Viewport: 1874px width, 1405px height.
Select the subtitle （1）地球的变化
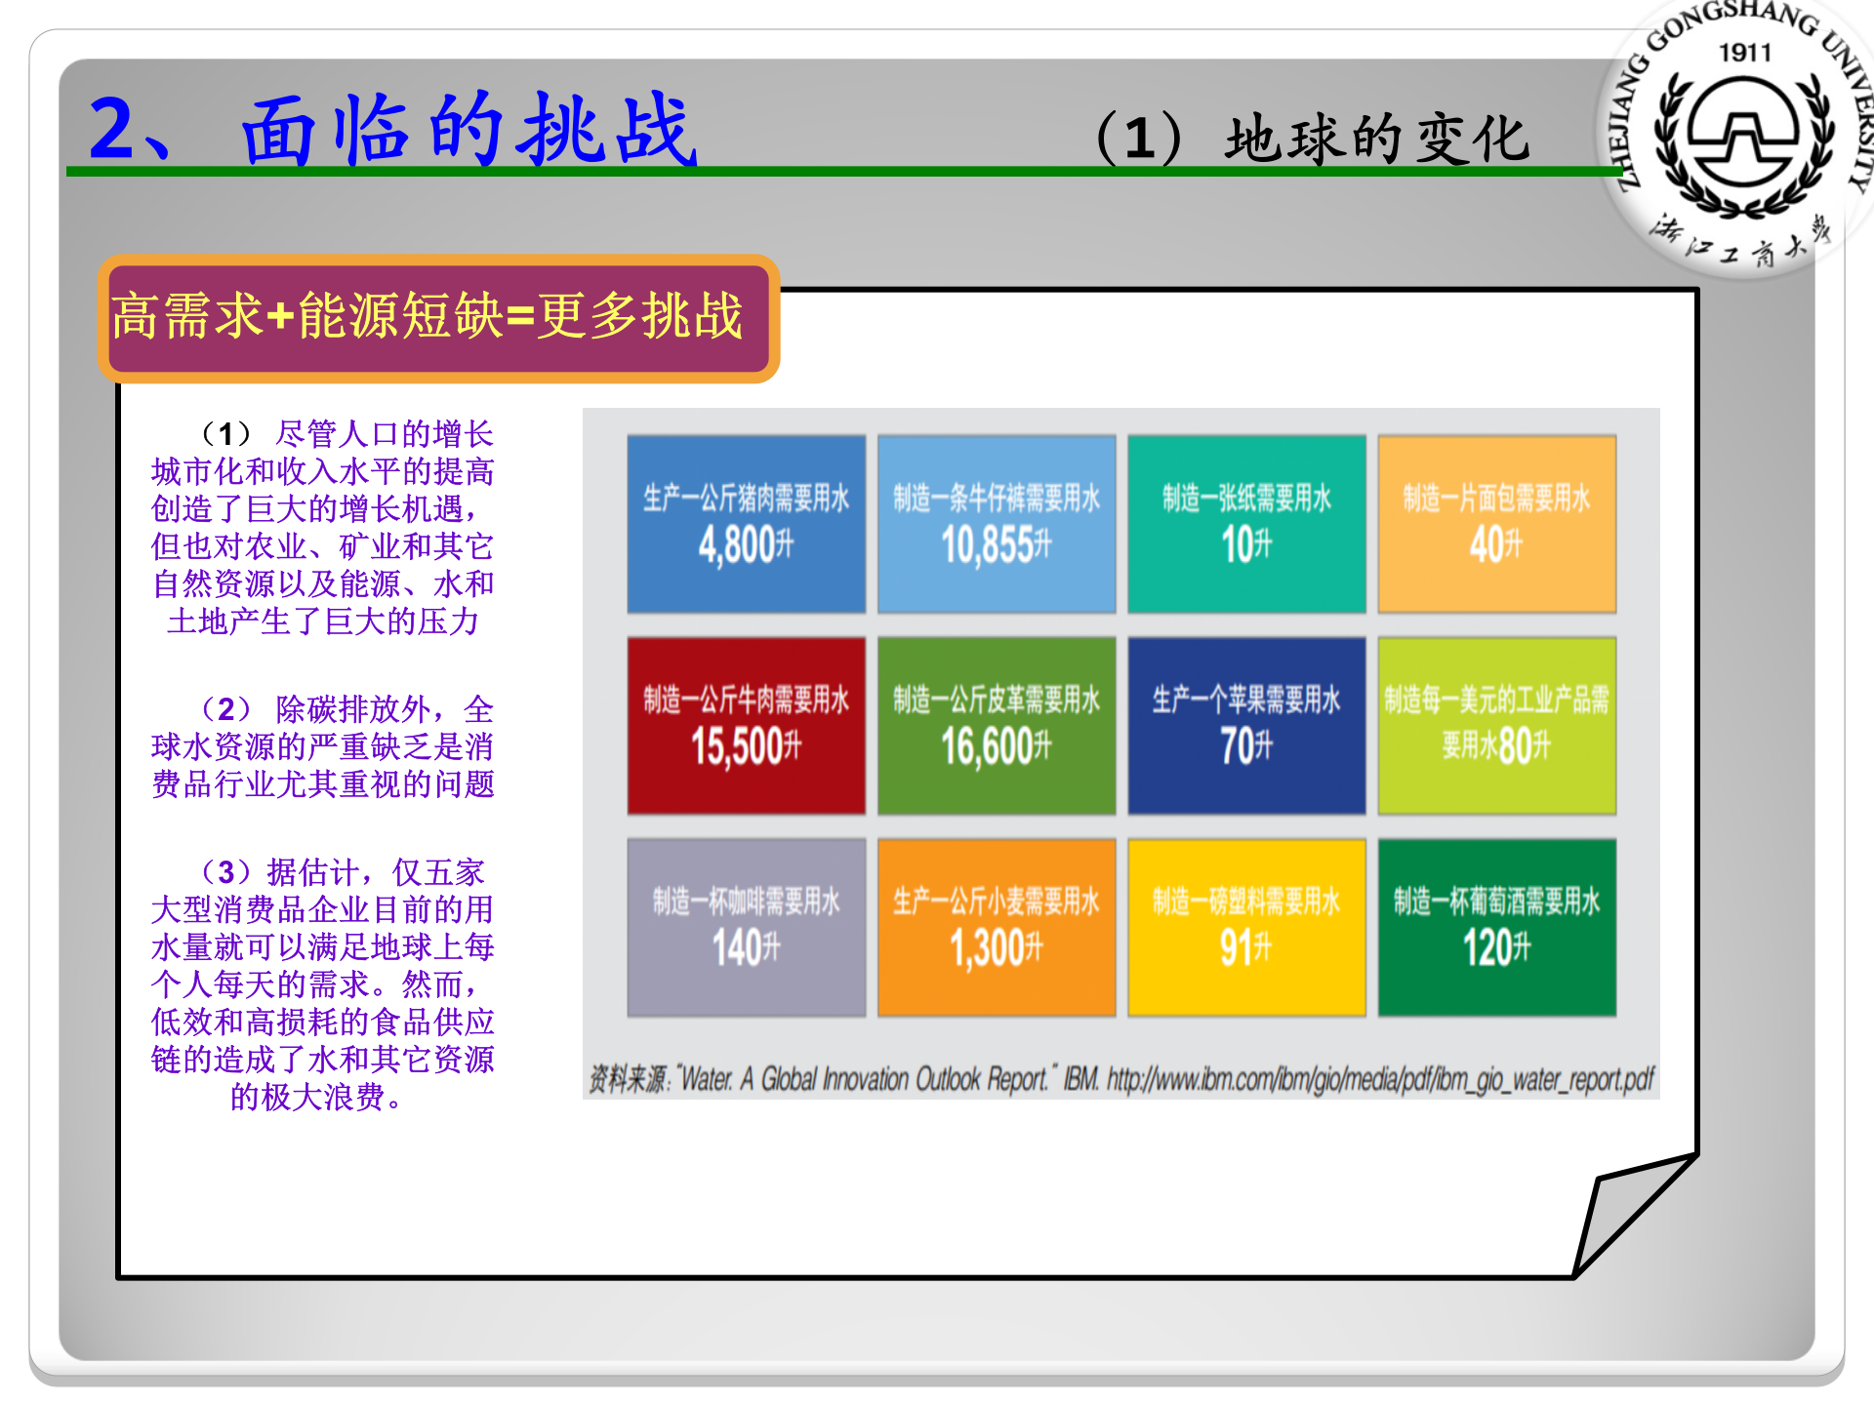coord(1318,132)
